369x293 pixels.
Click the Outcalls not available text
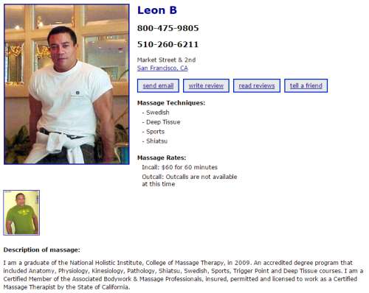point(190,180)
